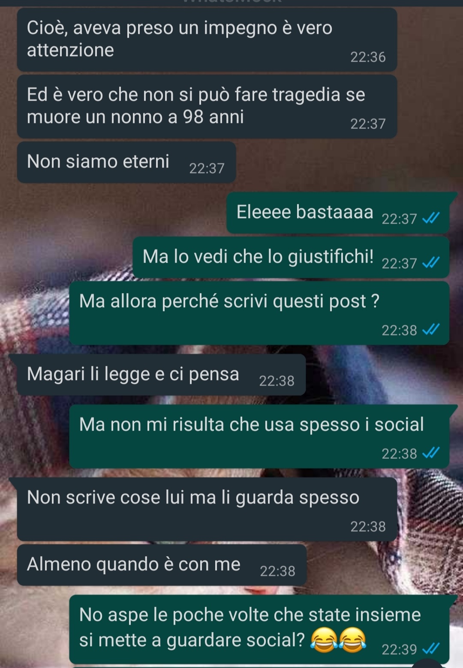The height and width of the screenshot is (668, 463).
Task: Tap the blue double-check beside 'Ma lo vedi che lo giustifichi!'
Action: pyautogui.click(x=431, y=263)
